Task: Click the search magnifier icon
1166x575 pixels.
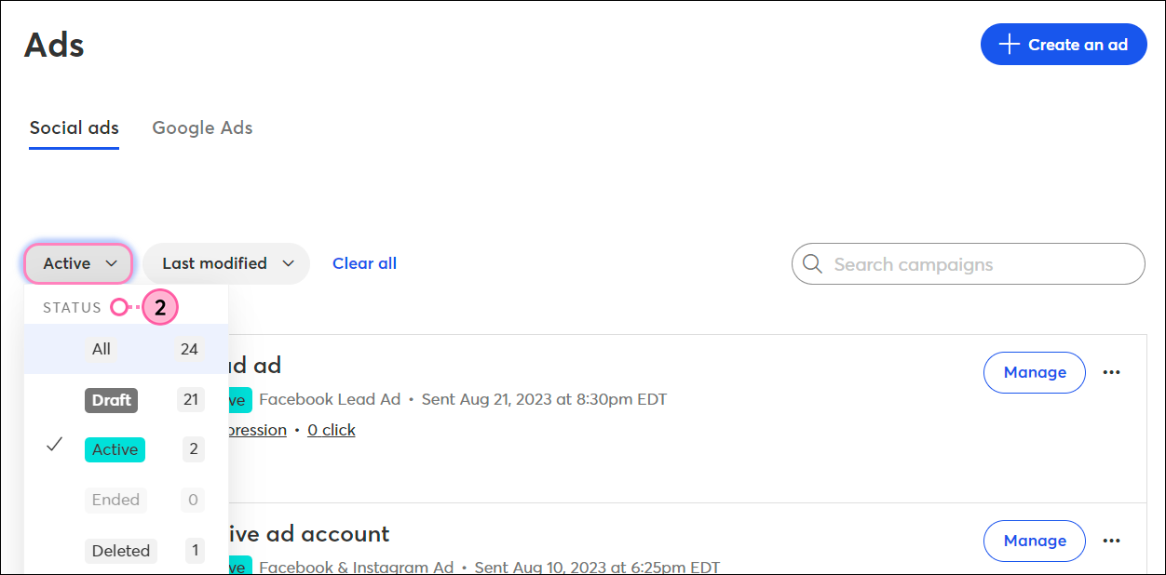Action: click(812, 264)
